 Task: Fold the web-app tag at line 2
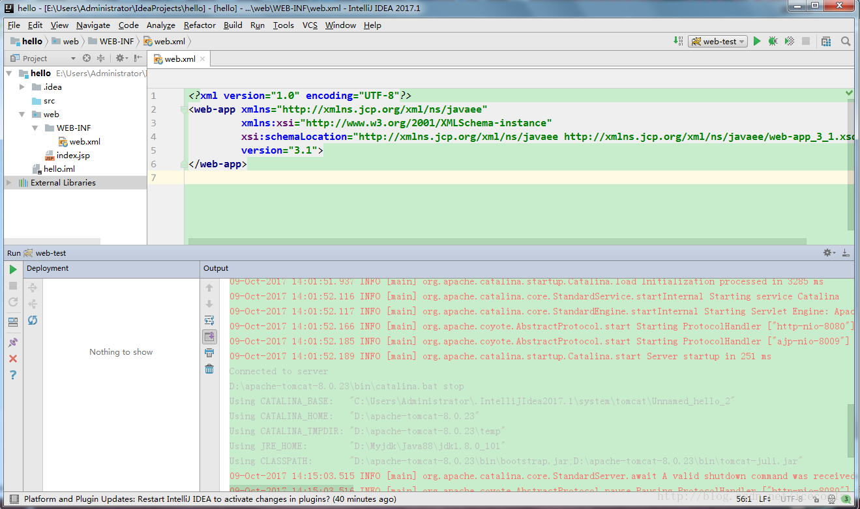coord(184,109)
